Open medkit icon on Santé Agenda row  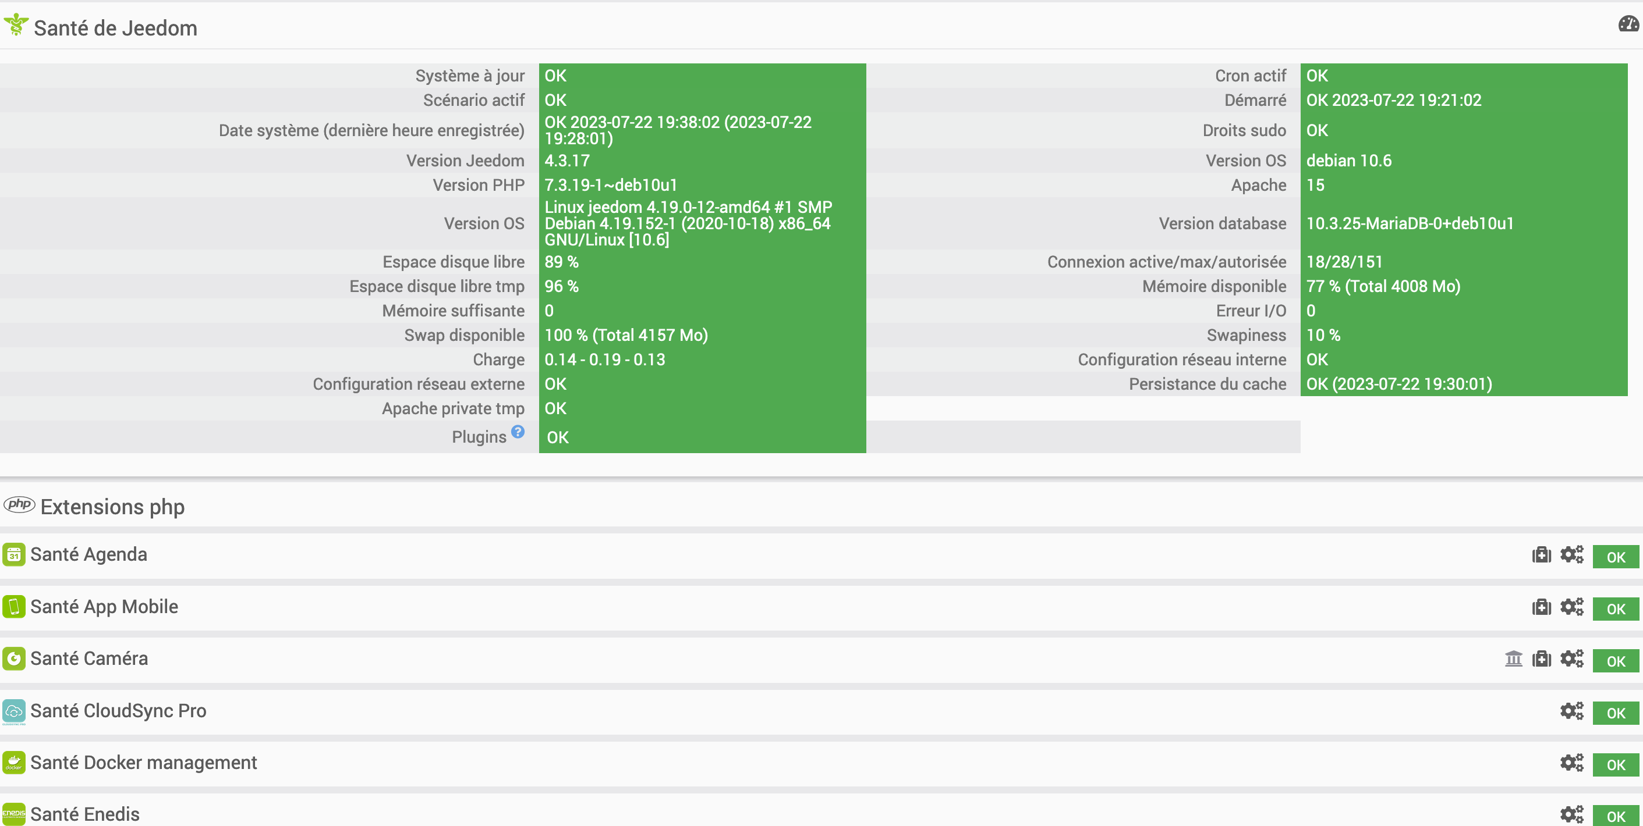[1541, 555]
